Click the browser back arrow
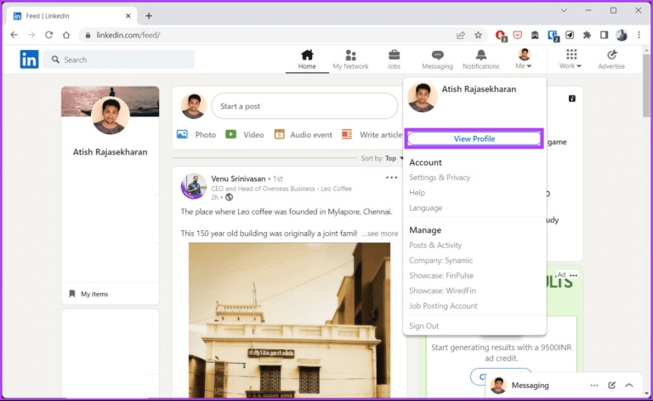653x401 pixels. [x=14, y=35]
